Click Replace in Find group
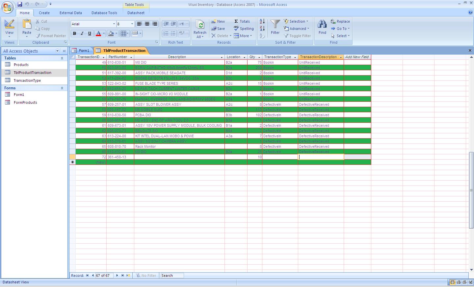This screenshot has width=474, height=287. coord(340,21)
